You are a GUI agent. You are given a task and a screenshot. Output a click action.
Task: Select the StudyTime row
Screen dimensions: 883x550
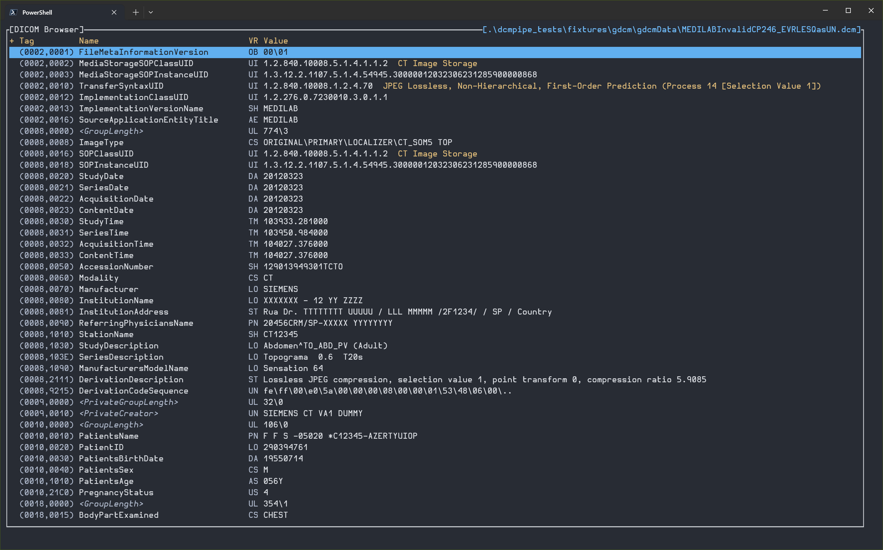click(435, 221)
